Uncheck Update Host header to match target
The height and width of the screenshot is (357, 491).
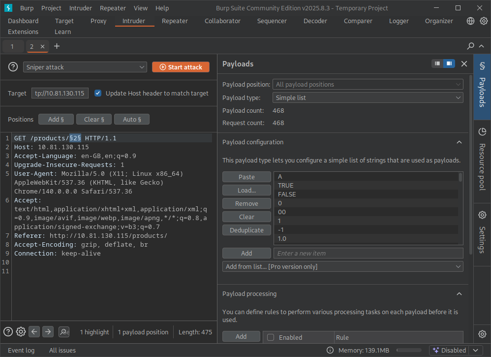[x=97, y=93]
